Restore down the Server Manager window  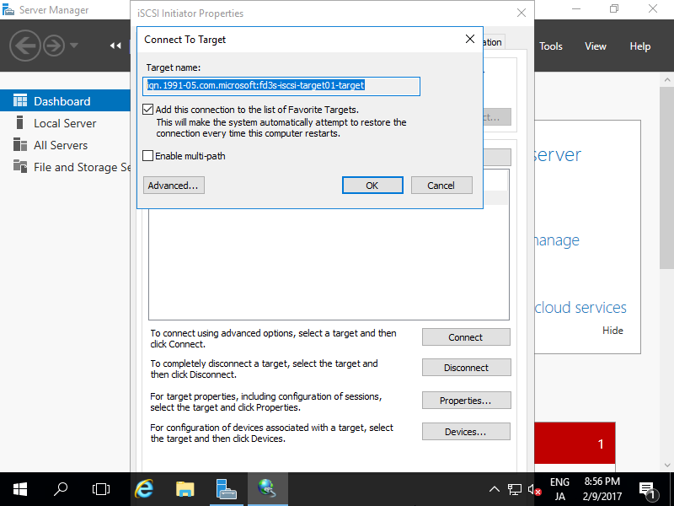point(614,8)
